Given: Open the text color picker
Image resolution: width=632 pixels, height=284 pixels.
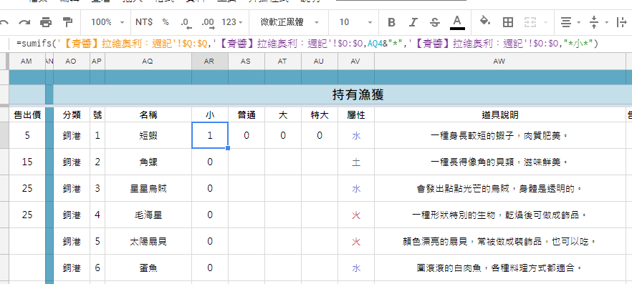Looking at the screenshot, I should [x=457, y=22].
